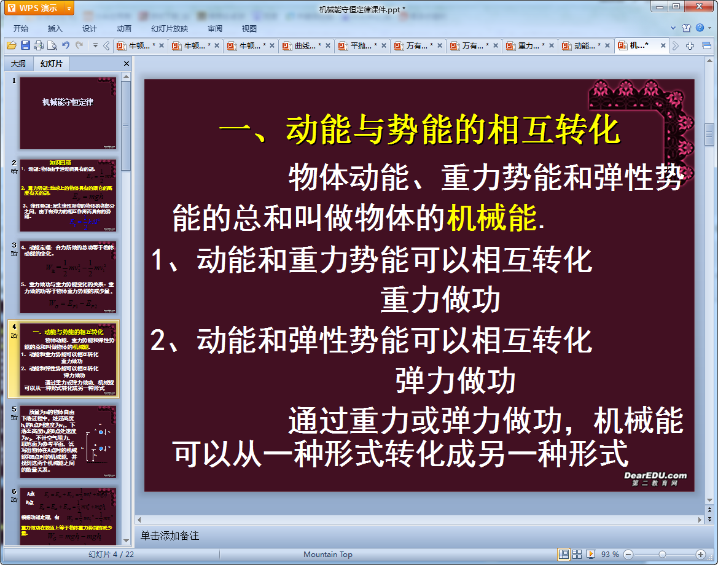Open the 幻灯片放映 menu tab
The width and height of the screenshot is (718, 565).
pos(170,28)
